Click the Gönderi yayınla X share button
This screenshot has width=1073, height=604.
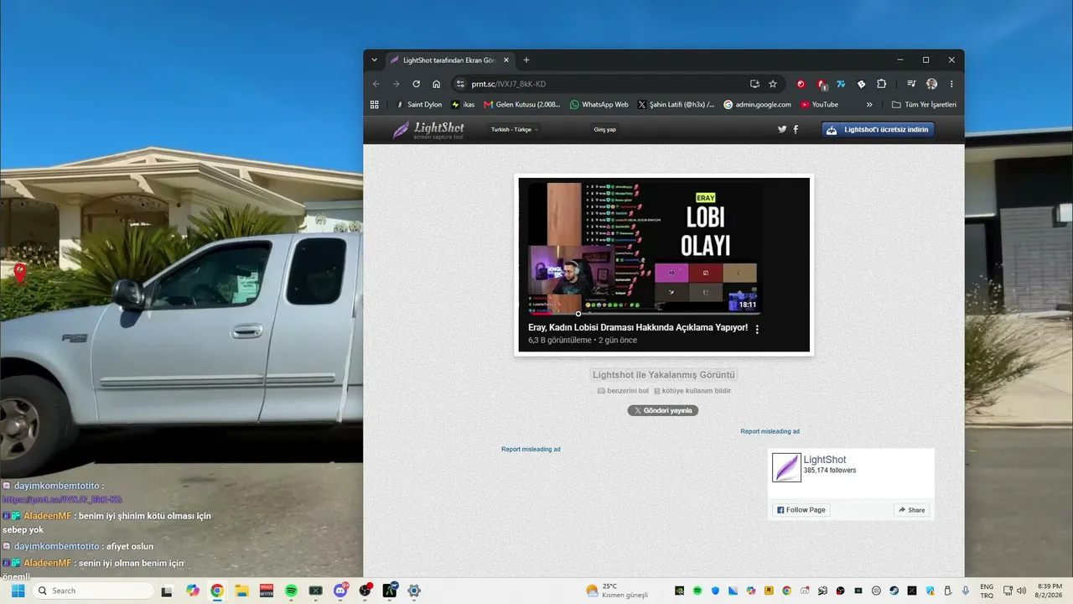point(663,410)
